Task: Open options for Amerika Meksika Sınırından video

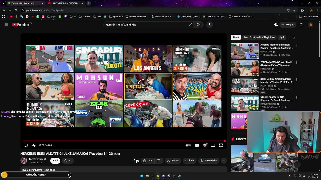Action: 297,45
